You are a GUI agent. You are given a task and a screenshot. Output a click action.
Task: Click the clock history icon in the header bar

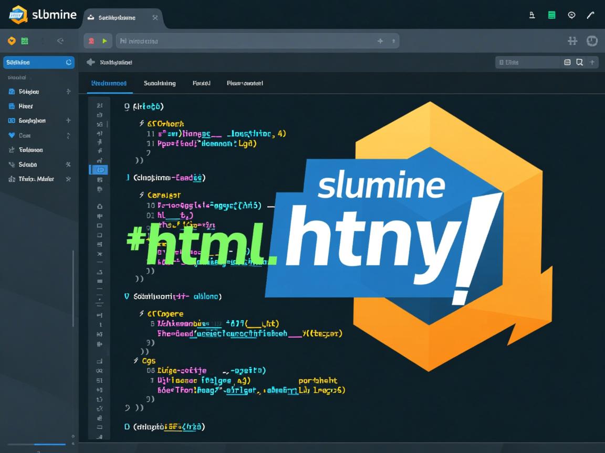[592, 40]
